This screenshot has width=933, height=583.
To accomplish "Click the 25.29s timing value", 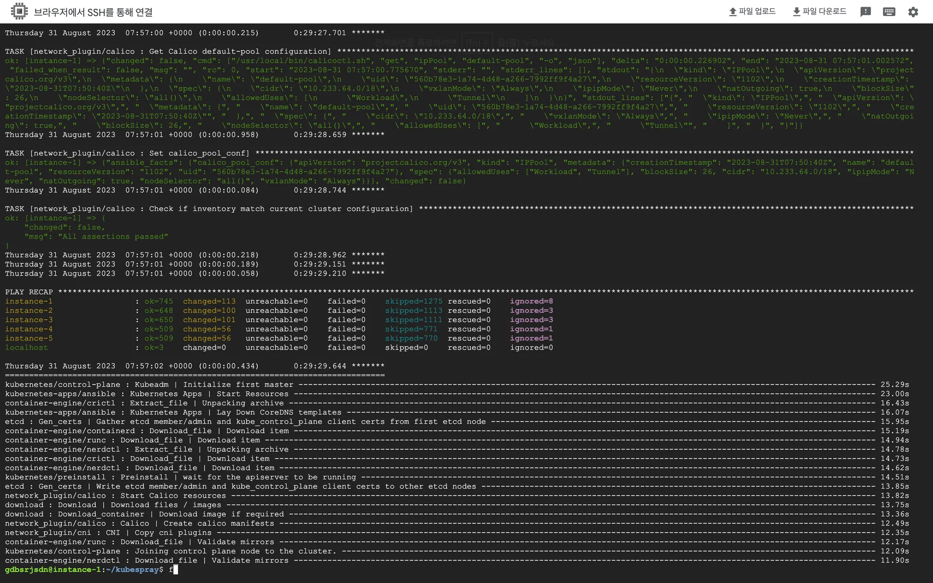I will [x=894, y=384].
